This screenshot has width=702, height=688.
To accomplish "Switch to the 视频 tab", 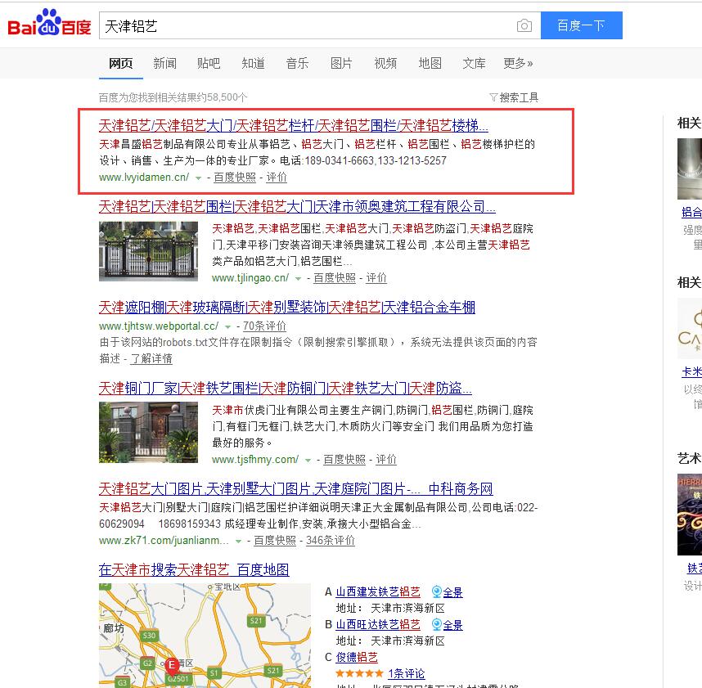I will click(x=385, y=63).
